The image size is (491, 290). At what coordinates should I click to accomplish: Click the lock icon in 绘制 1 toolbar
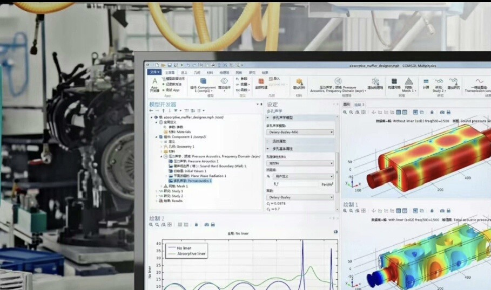[x=432, y=211]
